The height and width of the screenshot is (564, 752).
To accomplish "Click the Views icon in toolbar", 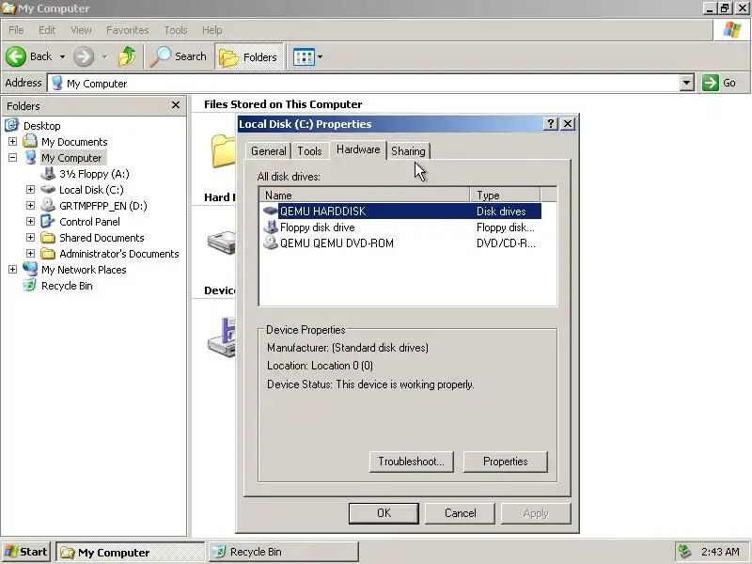I will [304, 57].
